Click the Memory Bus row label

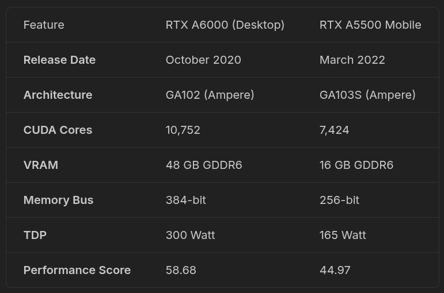point(58,200)
